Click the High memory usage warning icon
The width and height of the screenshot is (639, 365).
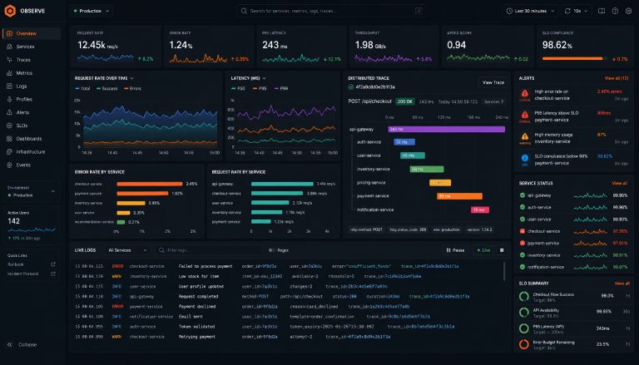pyautogui.click(x=525, y=136)
